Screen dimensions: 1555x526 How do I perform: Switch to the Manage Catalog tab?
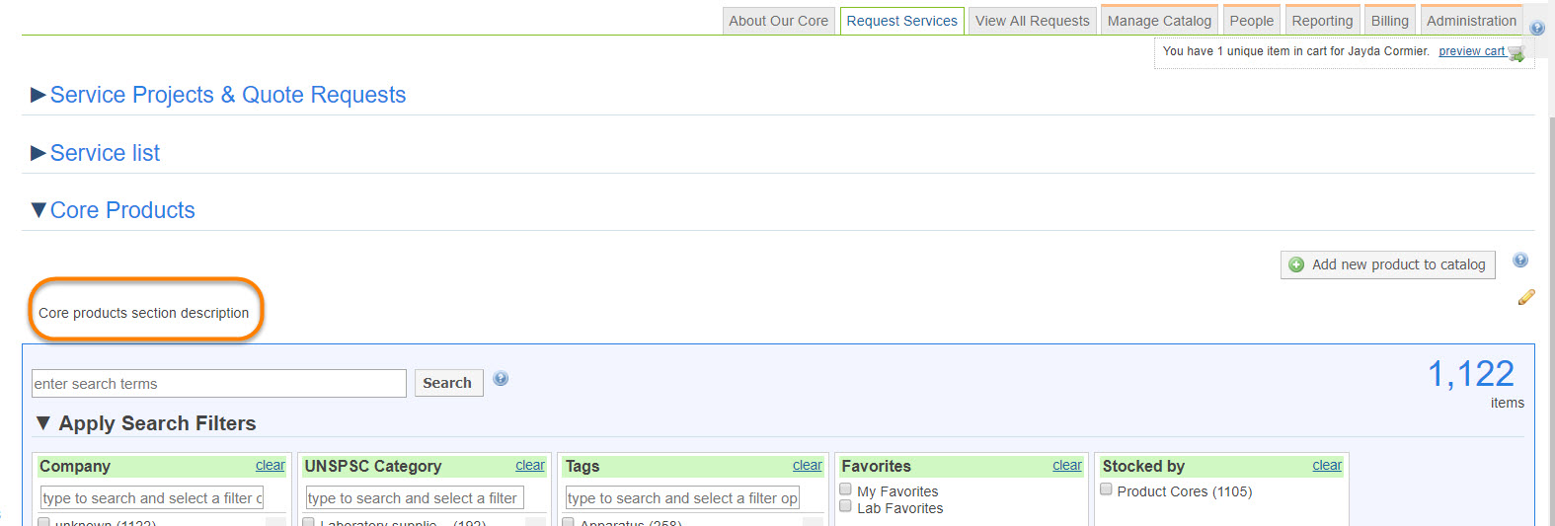[x=1159, y=21]
